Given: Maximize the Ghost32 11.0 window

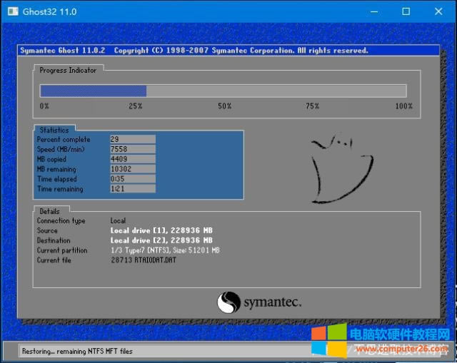Looking at the screenshot, I should [406, 11].
